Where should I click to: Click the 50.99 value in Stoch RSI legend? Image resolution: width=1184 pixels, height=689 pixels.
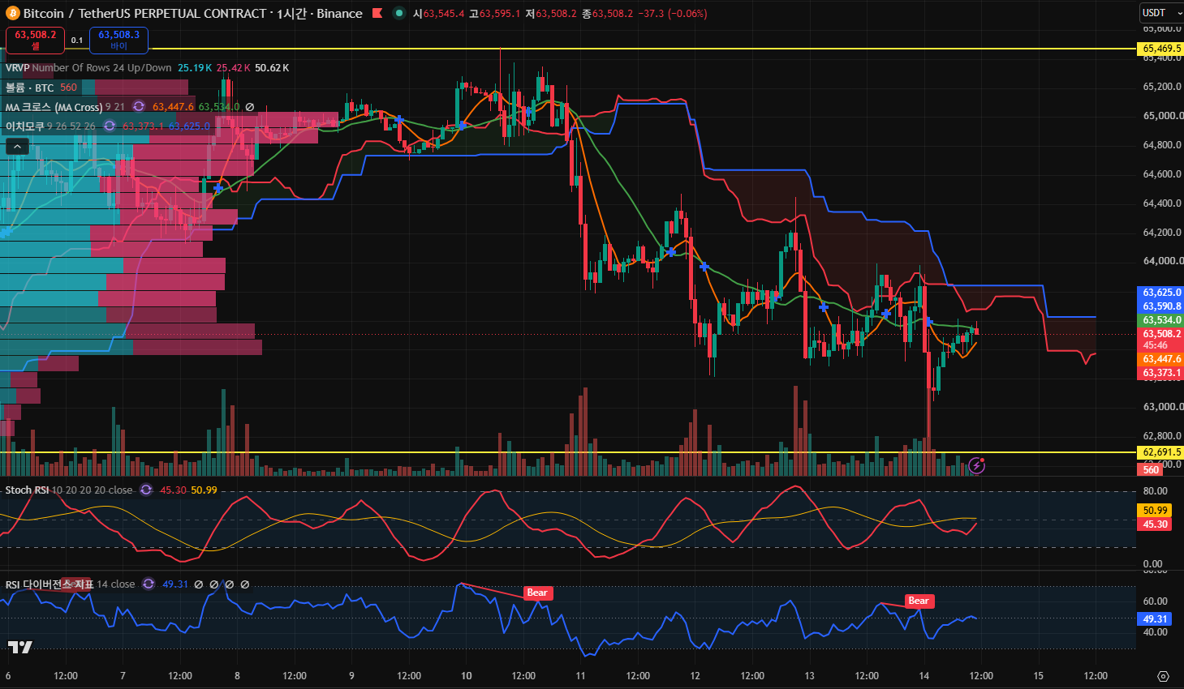pyautogui.click(x=205, y=490)
